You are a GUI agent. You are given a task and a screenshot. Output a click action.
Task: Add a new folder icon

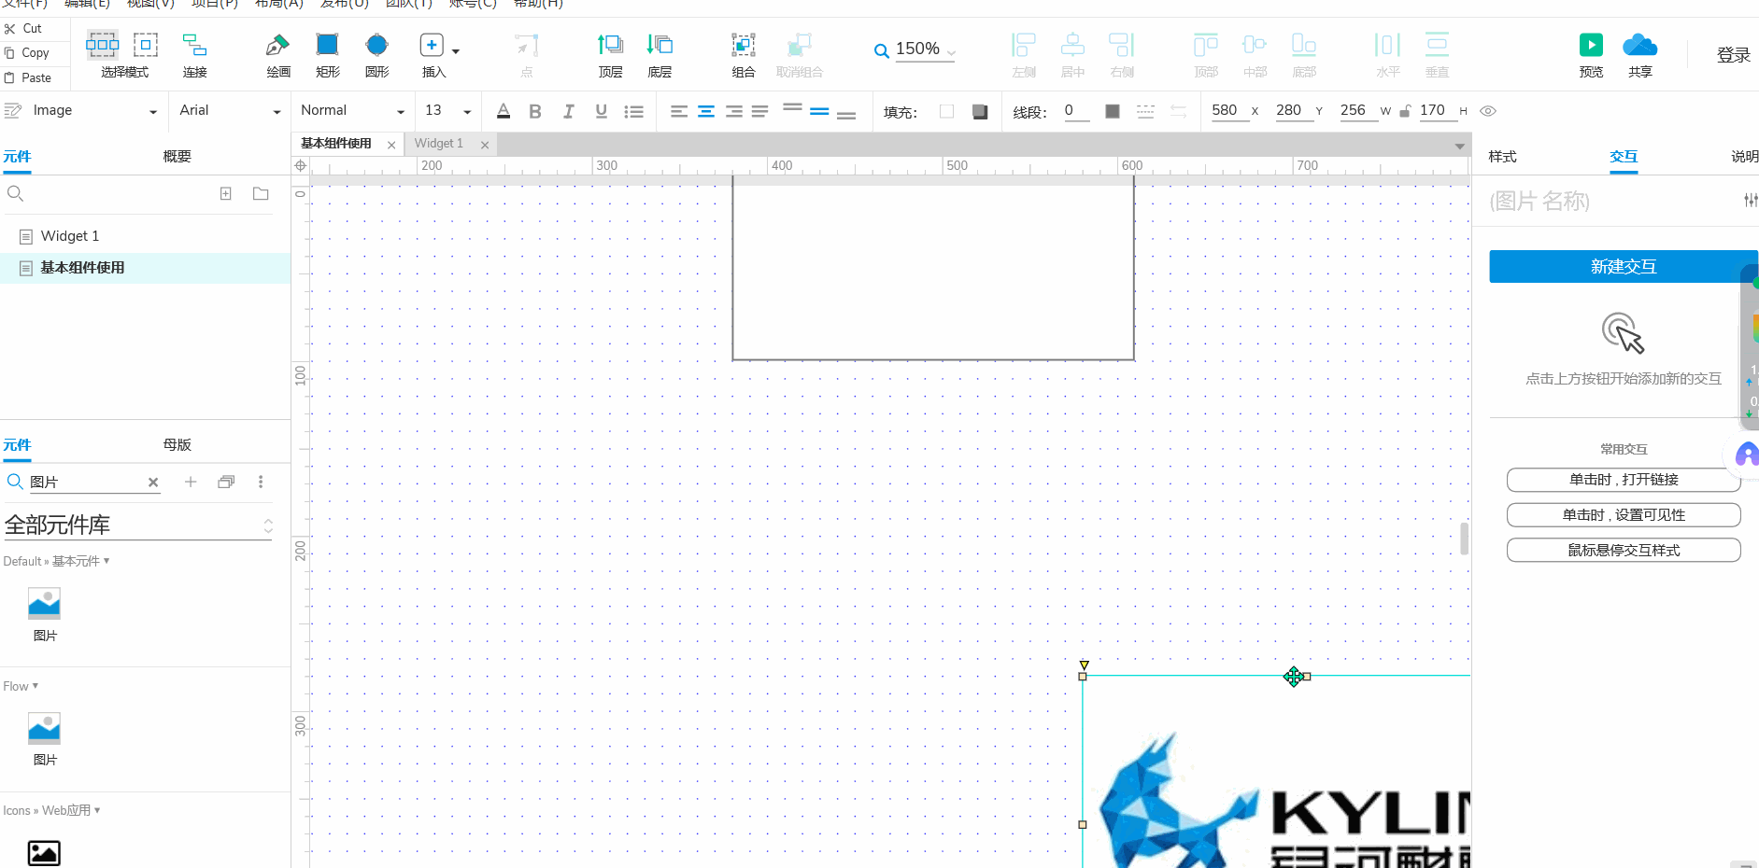coord(261,193)
